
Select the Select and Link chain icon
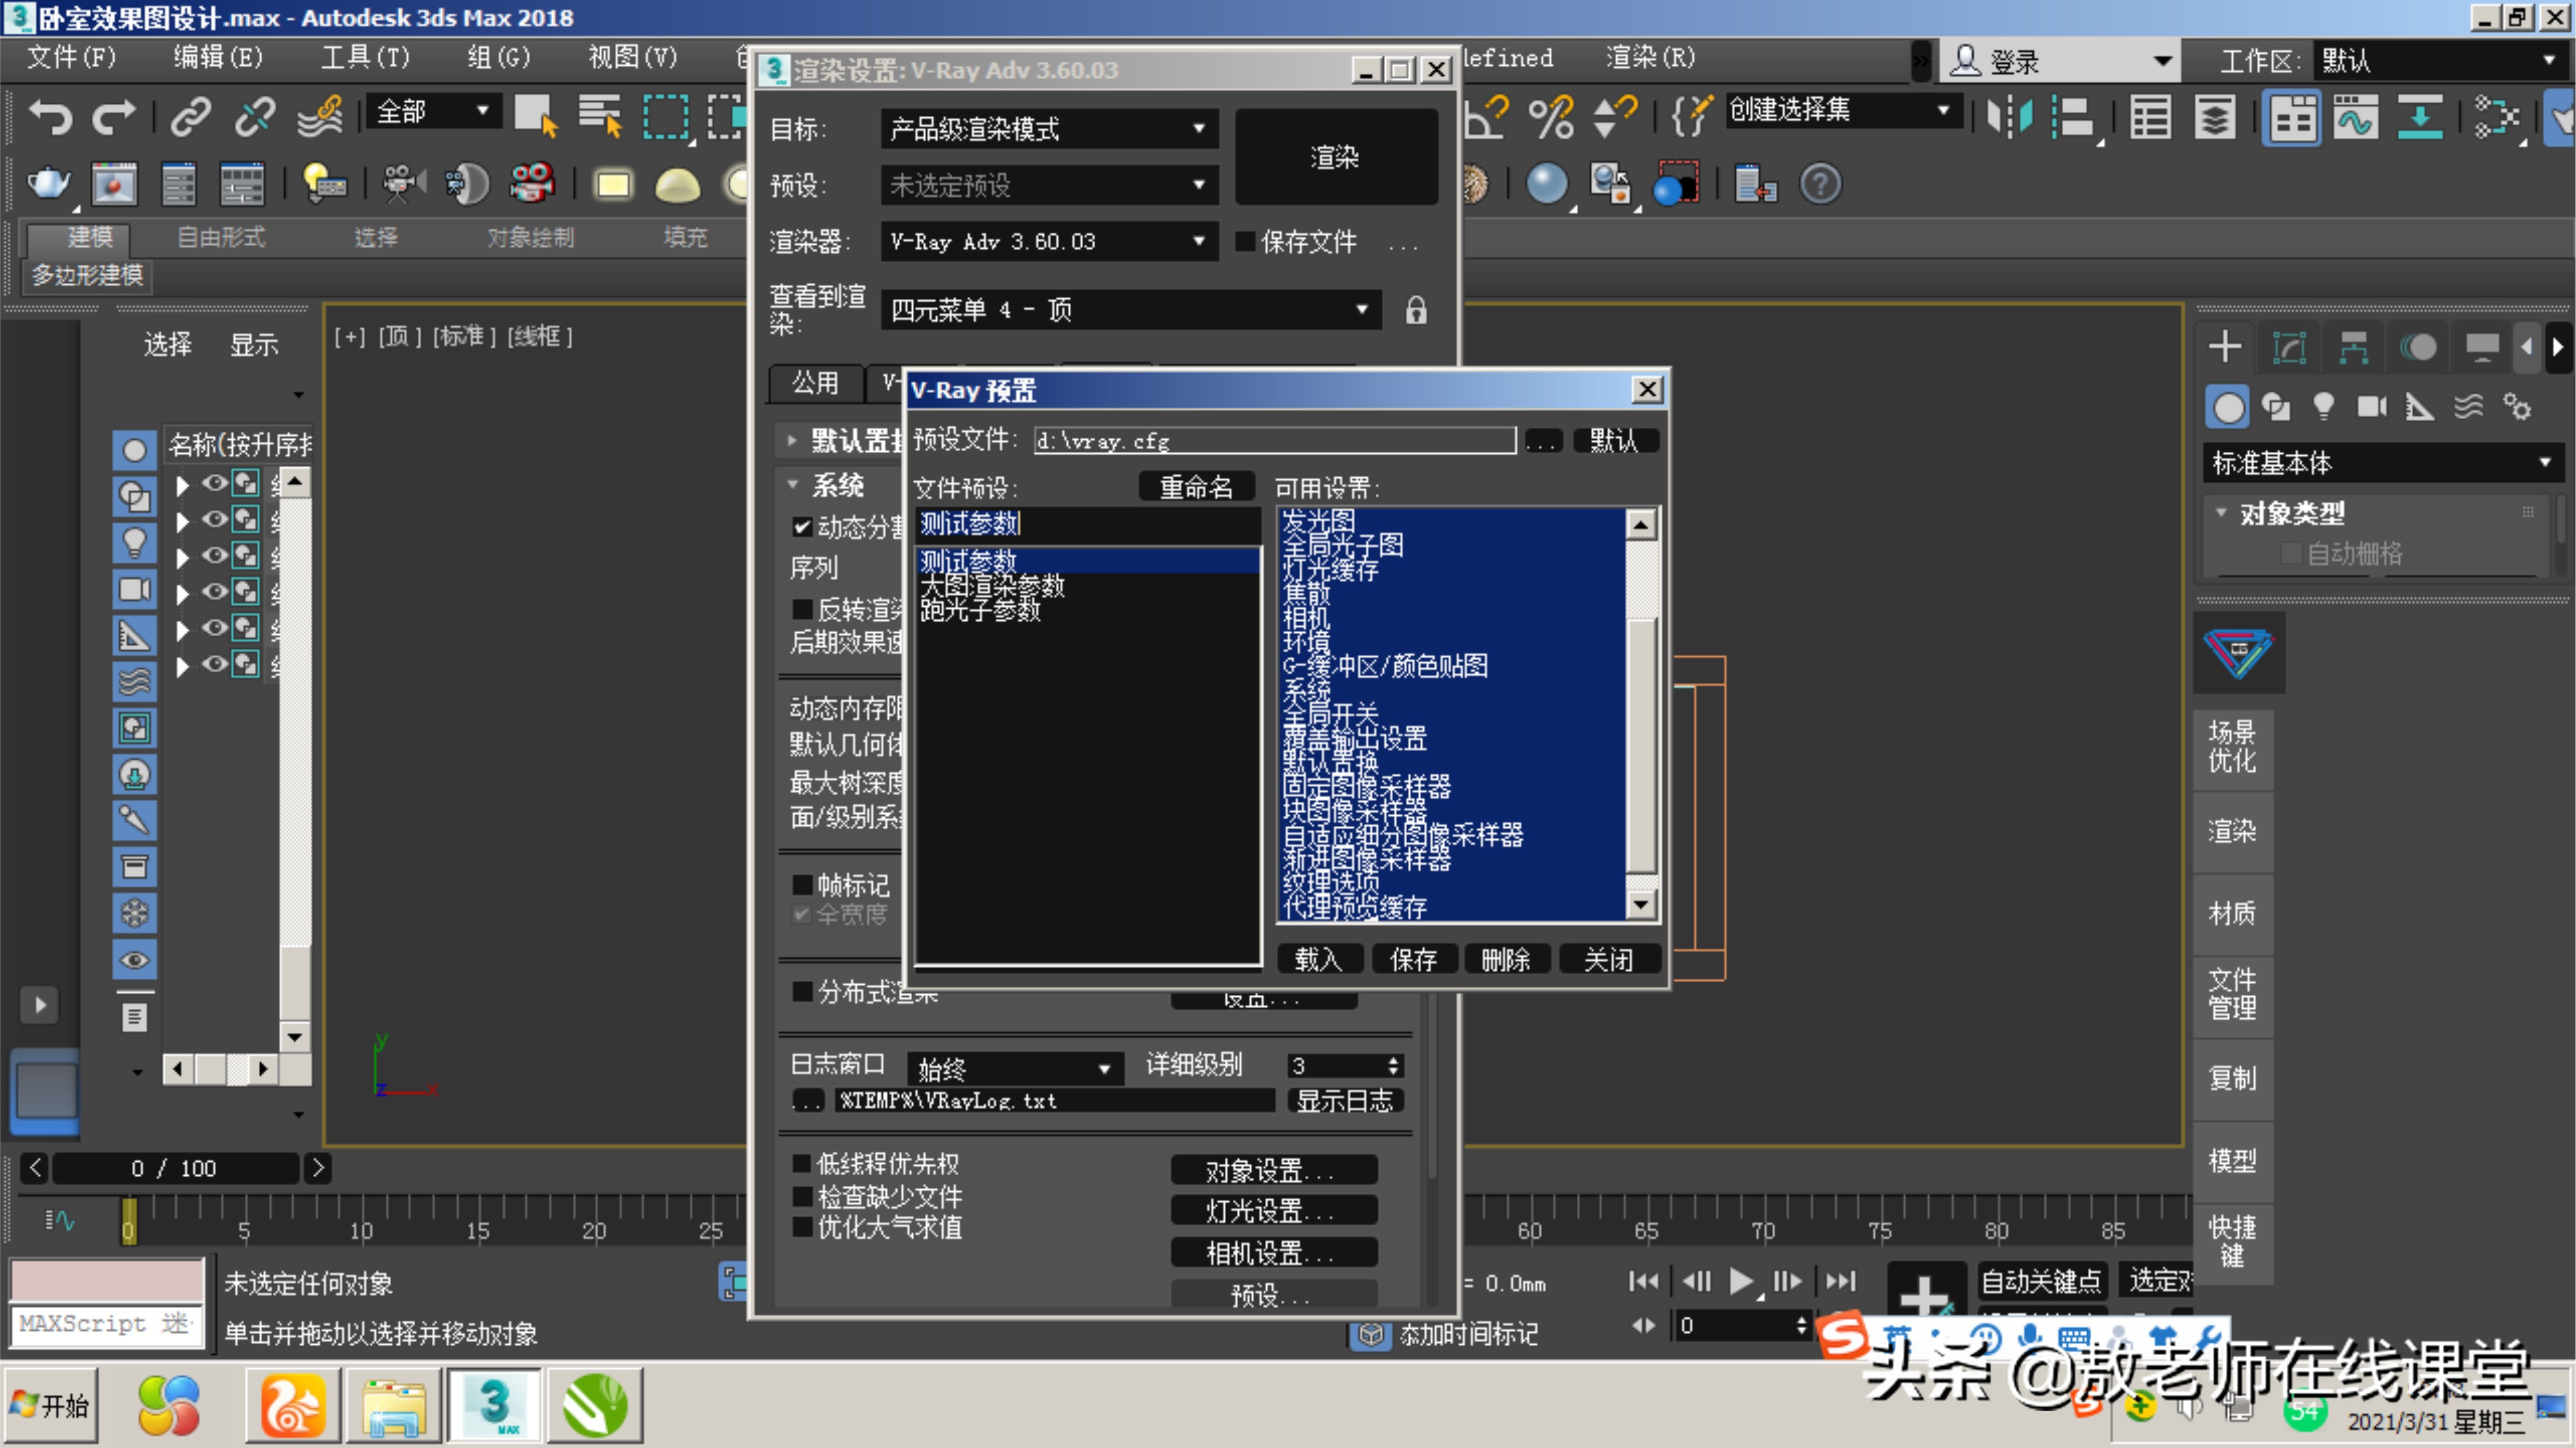189,117
